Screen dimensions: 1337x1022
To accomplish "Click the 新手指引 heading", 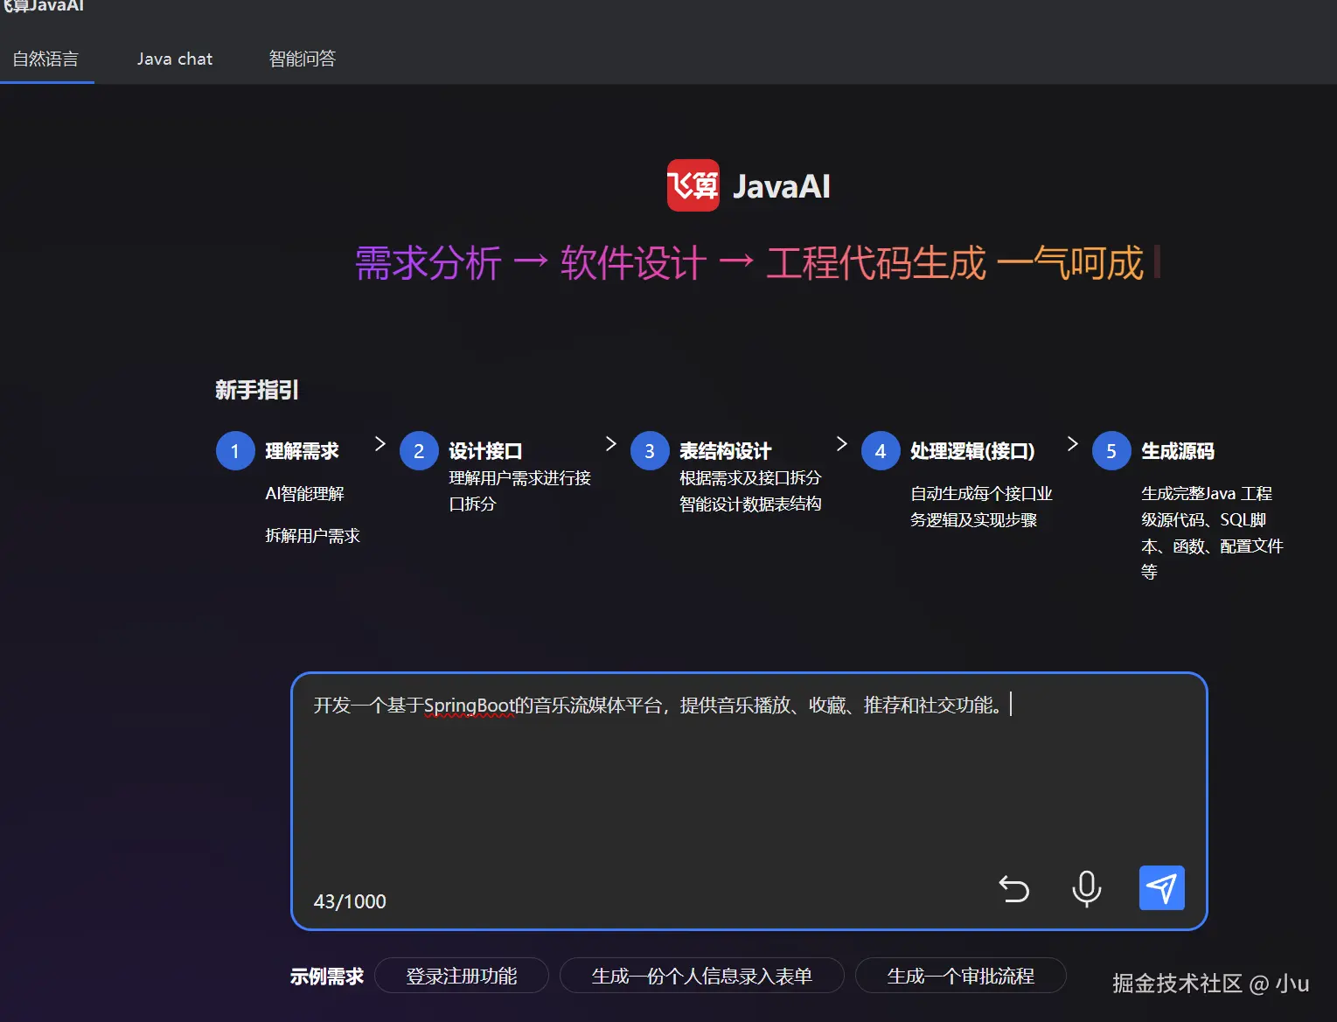I will (257, 390).
